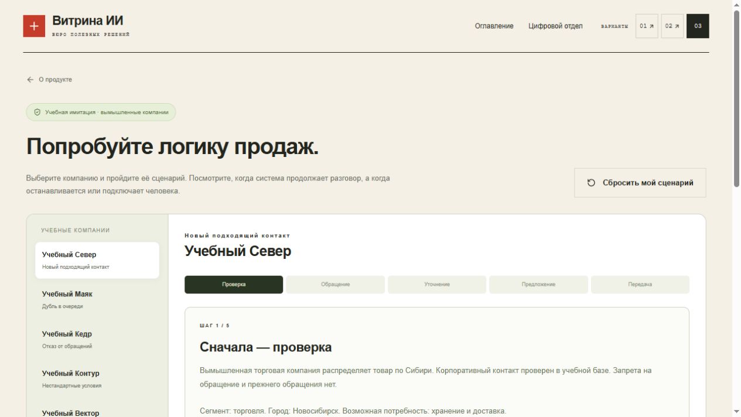Open Оглавление in the top navigation
Viewport: 741px width, 417px height.
(x=494, y=26)
